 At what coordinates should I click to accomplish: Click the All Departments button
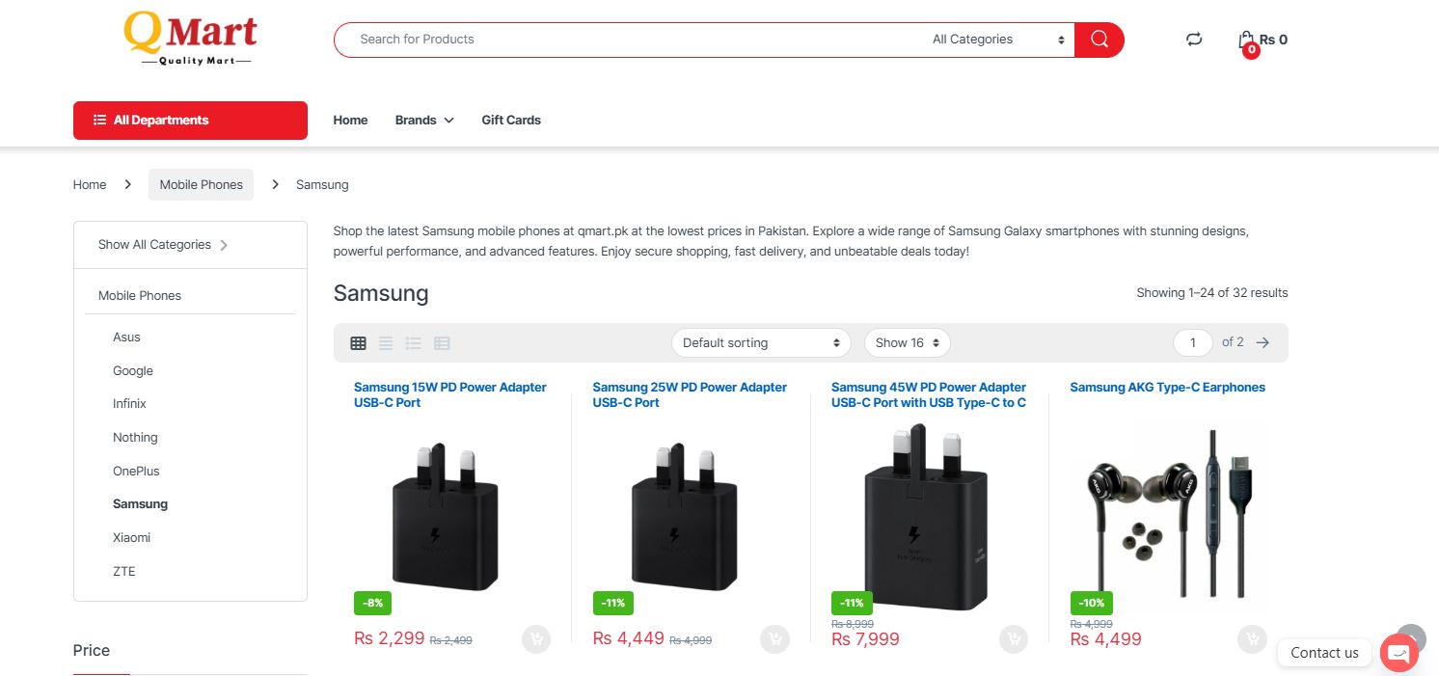pyautogui.click(x=190, y=121)
